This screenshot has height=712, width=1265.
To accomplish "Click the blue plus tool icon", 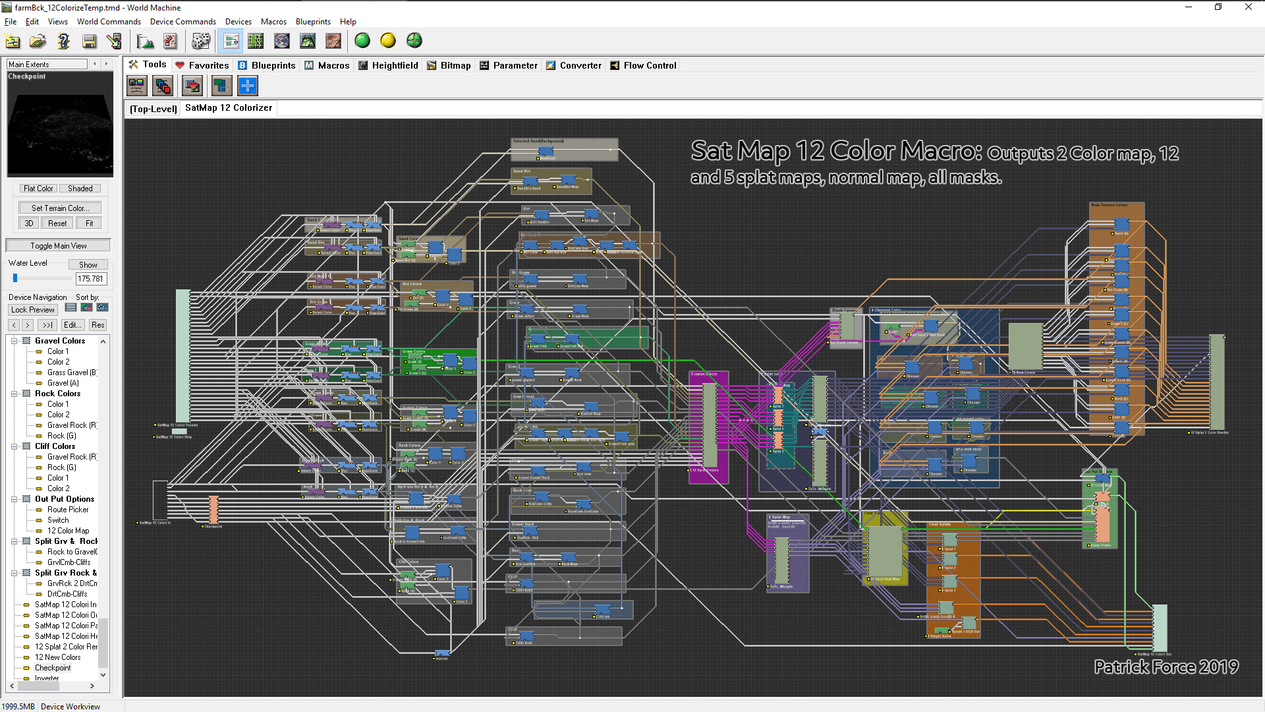I will click(248, 86).
